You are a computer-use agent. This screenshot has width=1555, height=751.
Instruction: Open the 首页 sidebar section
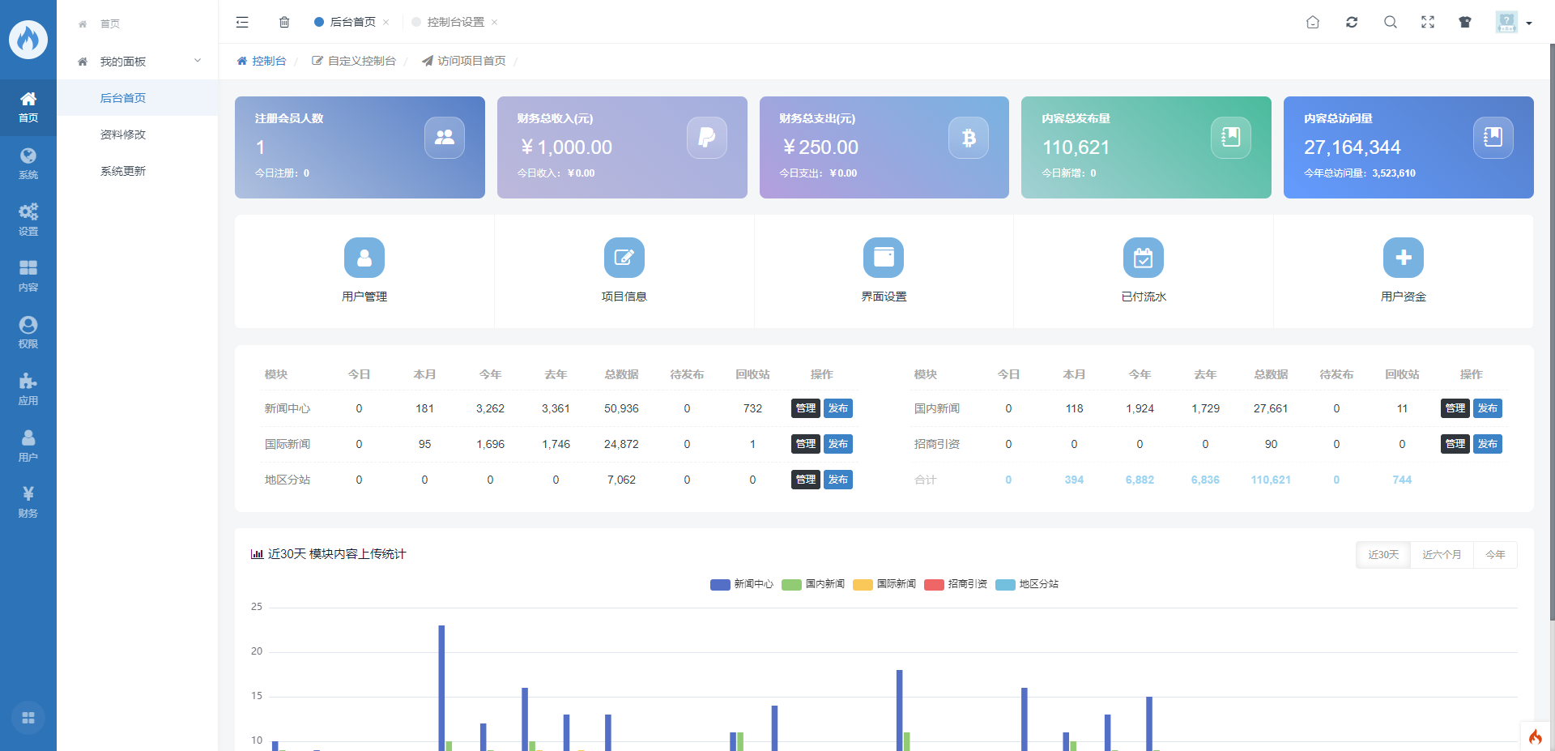pyautogui.click(x=28, y=108)
